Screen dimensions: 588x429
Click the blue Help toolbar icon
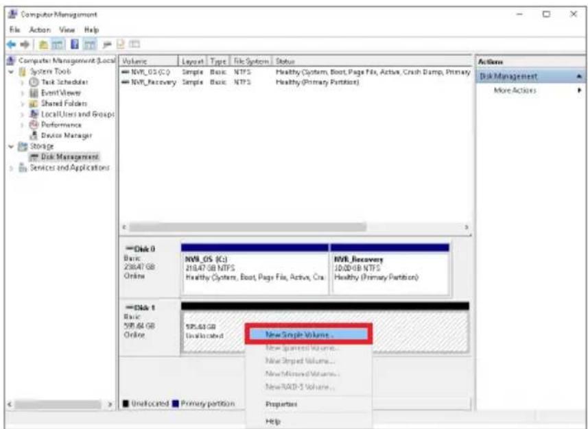(75, 45)
